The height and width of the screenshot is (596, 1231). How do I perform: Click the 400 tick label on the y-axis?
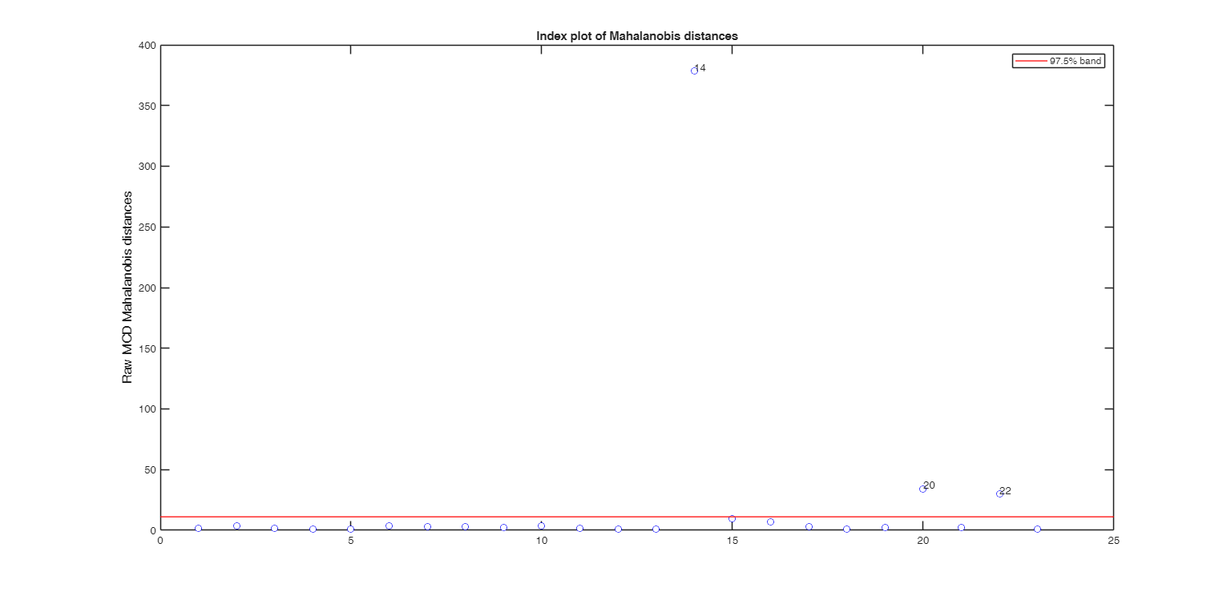(x=148, y=45)
